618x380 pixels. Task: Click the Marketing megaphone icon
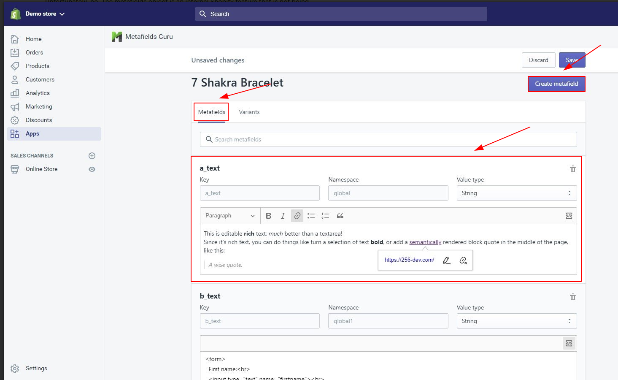coord(15,106)
